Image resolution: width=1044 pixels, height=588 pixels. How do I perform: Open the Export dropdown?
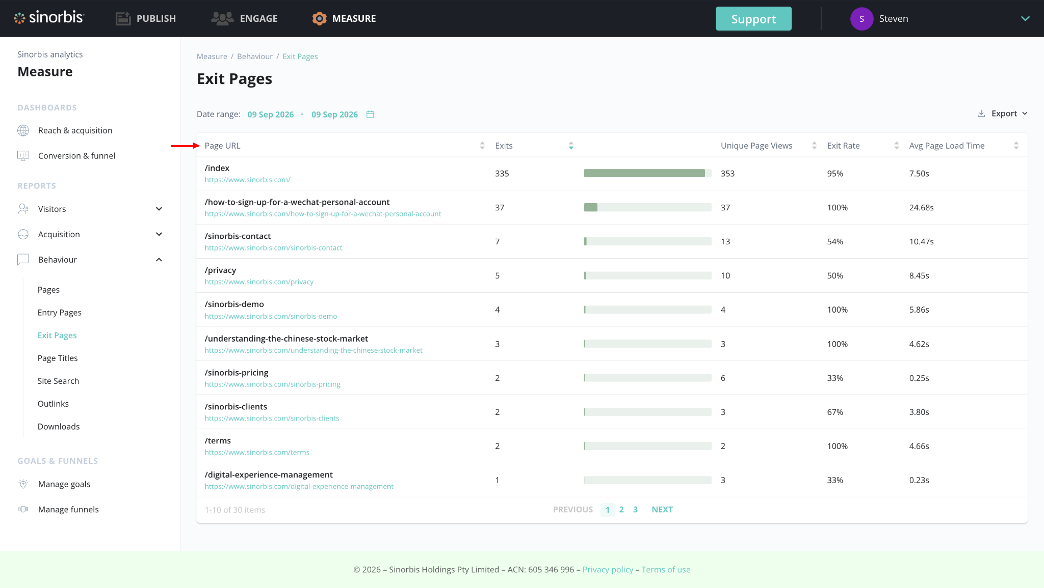(1002, 114)
